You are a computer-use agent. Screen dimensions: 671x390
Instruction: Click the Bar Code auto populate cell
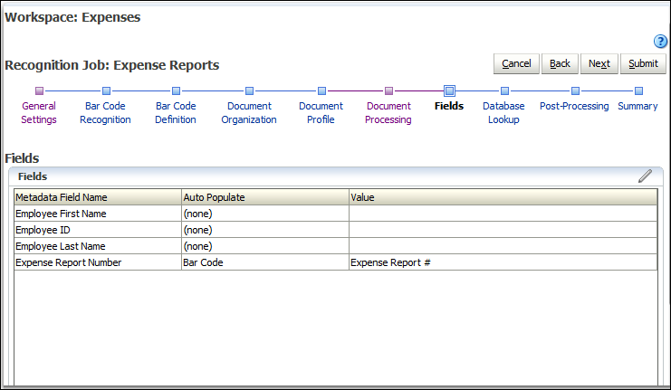(265, 262)
